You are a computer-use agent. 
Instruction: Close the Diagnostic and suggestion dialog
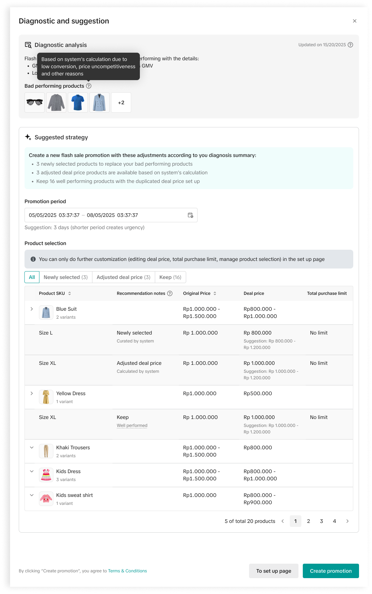tap(354, 21)
